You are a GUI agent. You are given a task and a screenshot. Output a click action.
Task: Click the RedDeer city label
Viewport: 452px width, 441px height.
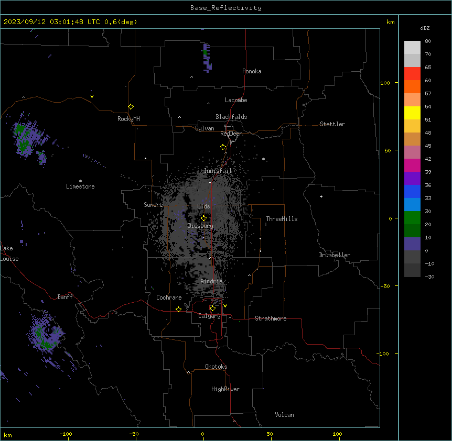[x=231, y=134]
